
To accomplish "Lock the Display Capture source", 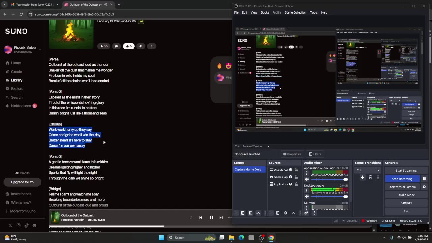I will click(296, 170).
